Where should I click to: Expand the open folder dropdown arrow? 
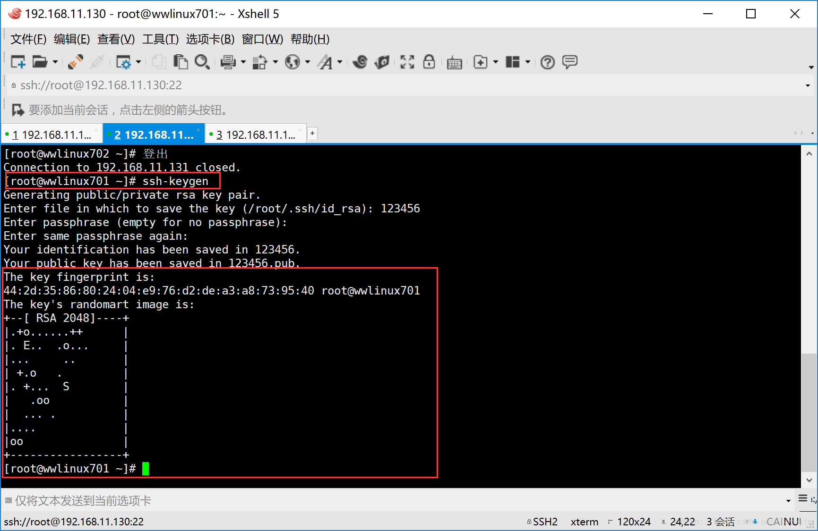point(55,62)
